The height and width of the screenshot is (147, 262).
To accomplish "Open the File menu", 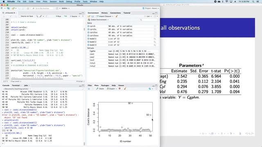I will [x=19, y=2].
